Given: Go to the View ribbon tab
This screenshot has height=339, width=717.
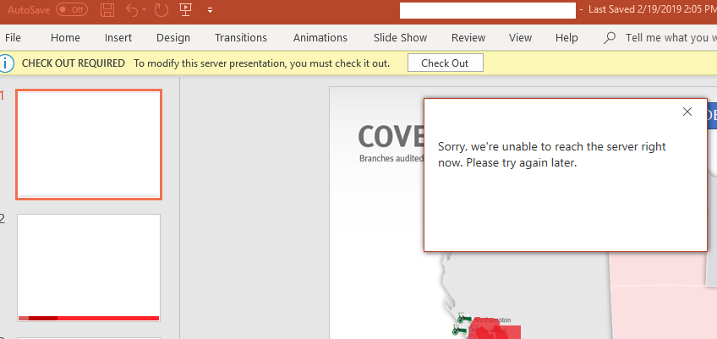Looking at the screenshot, I should (x=520, y=37).
